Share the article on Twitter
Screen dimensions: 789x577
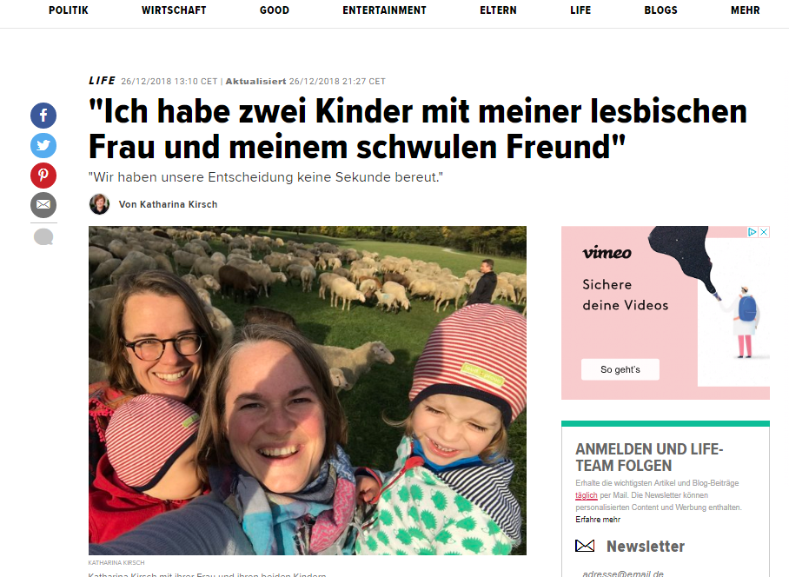[43, 146]
